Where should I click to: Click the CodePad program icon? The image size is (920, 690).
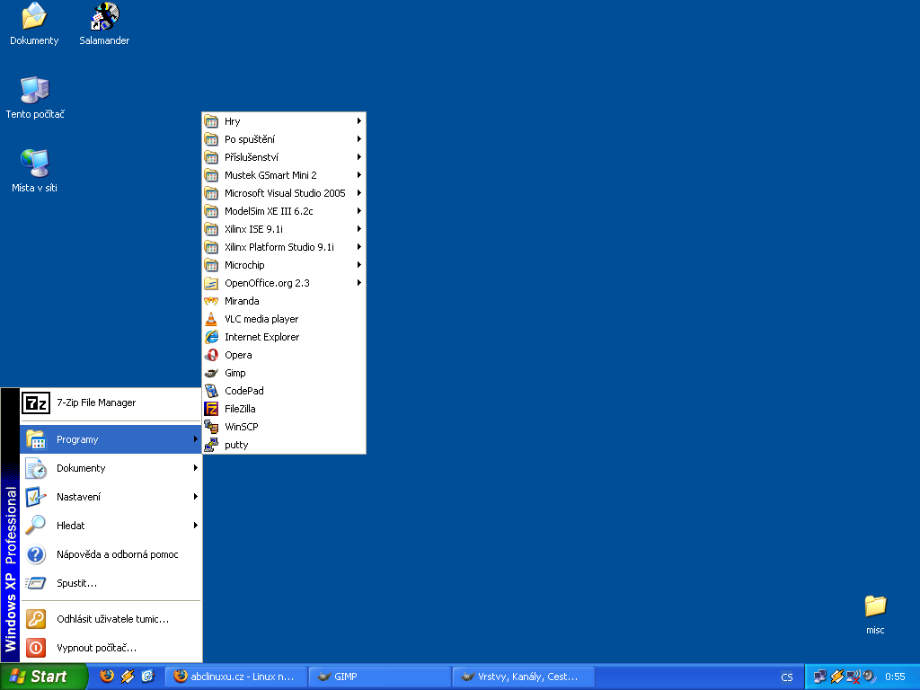click(x=211, y=391)
